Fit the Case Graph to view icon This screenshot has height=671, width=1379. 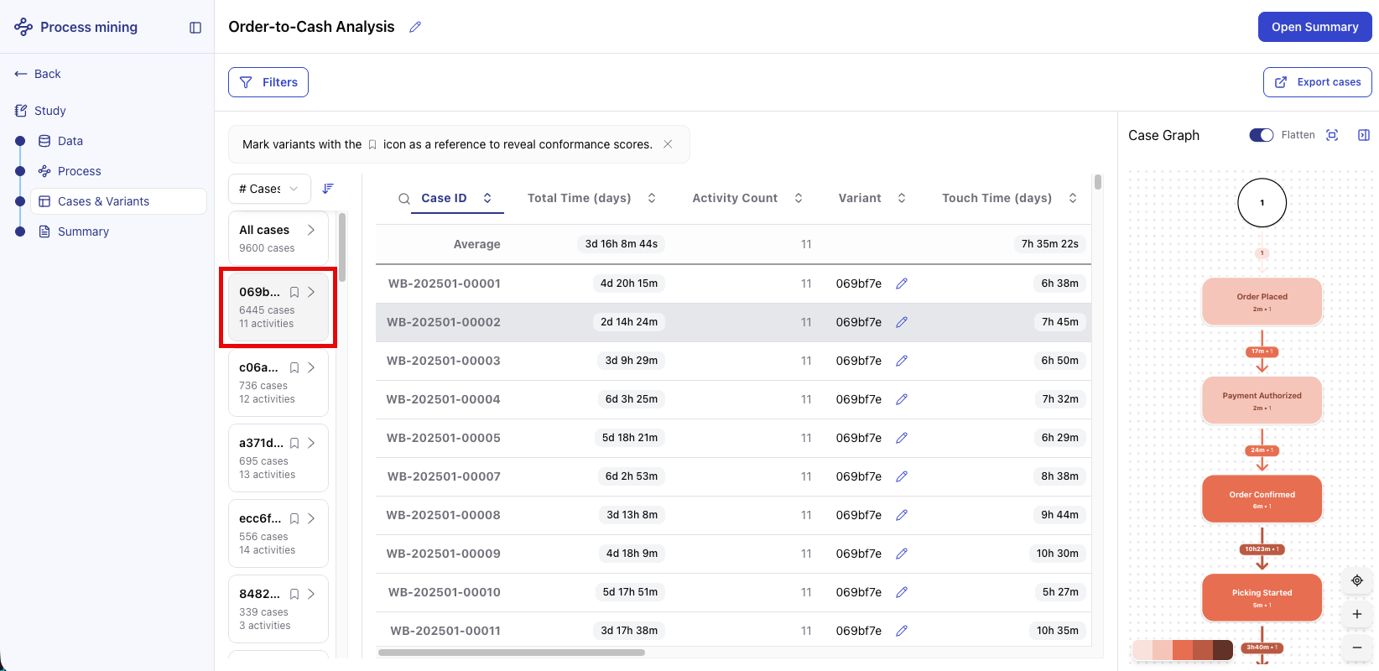click(x=1332, y=135)
